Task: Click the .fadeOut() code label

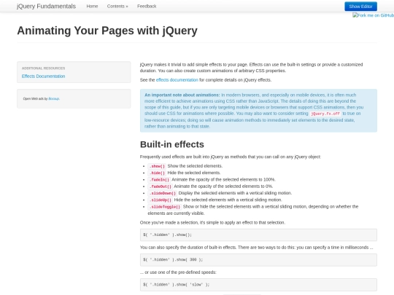Action: (x=160, y=186)
